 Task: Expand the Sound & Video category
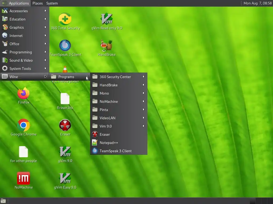25,60
